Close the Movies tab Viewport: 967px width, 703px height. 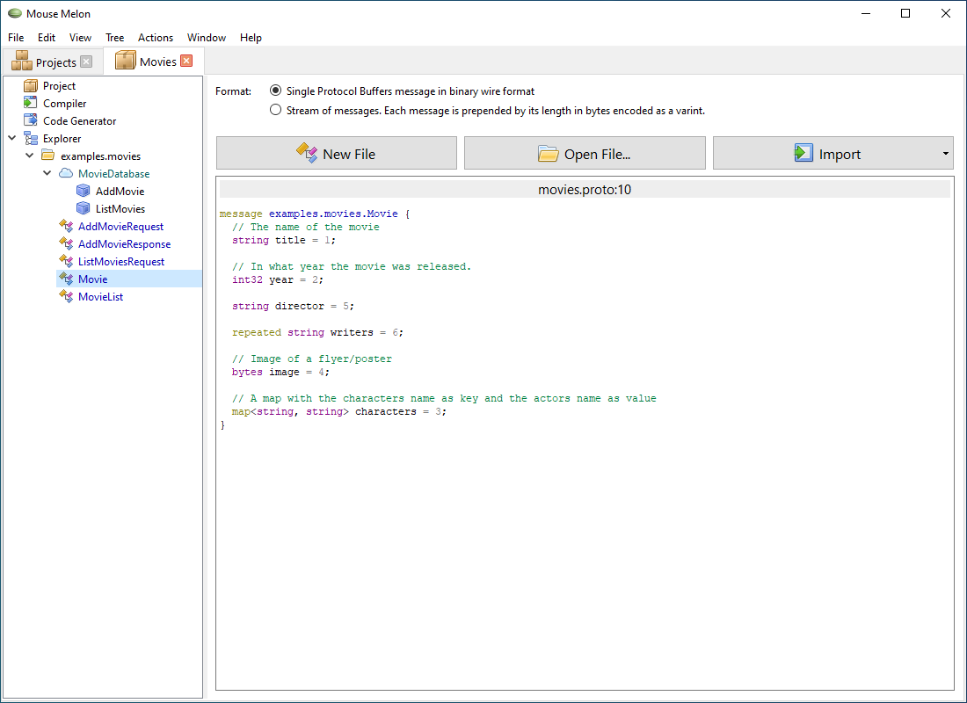point(186,61)
